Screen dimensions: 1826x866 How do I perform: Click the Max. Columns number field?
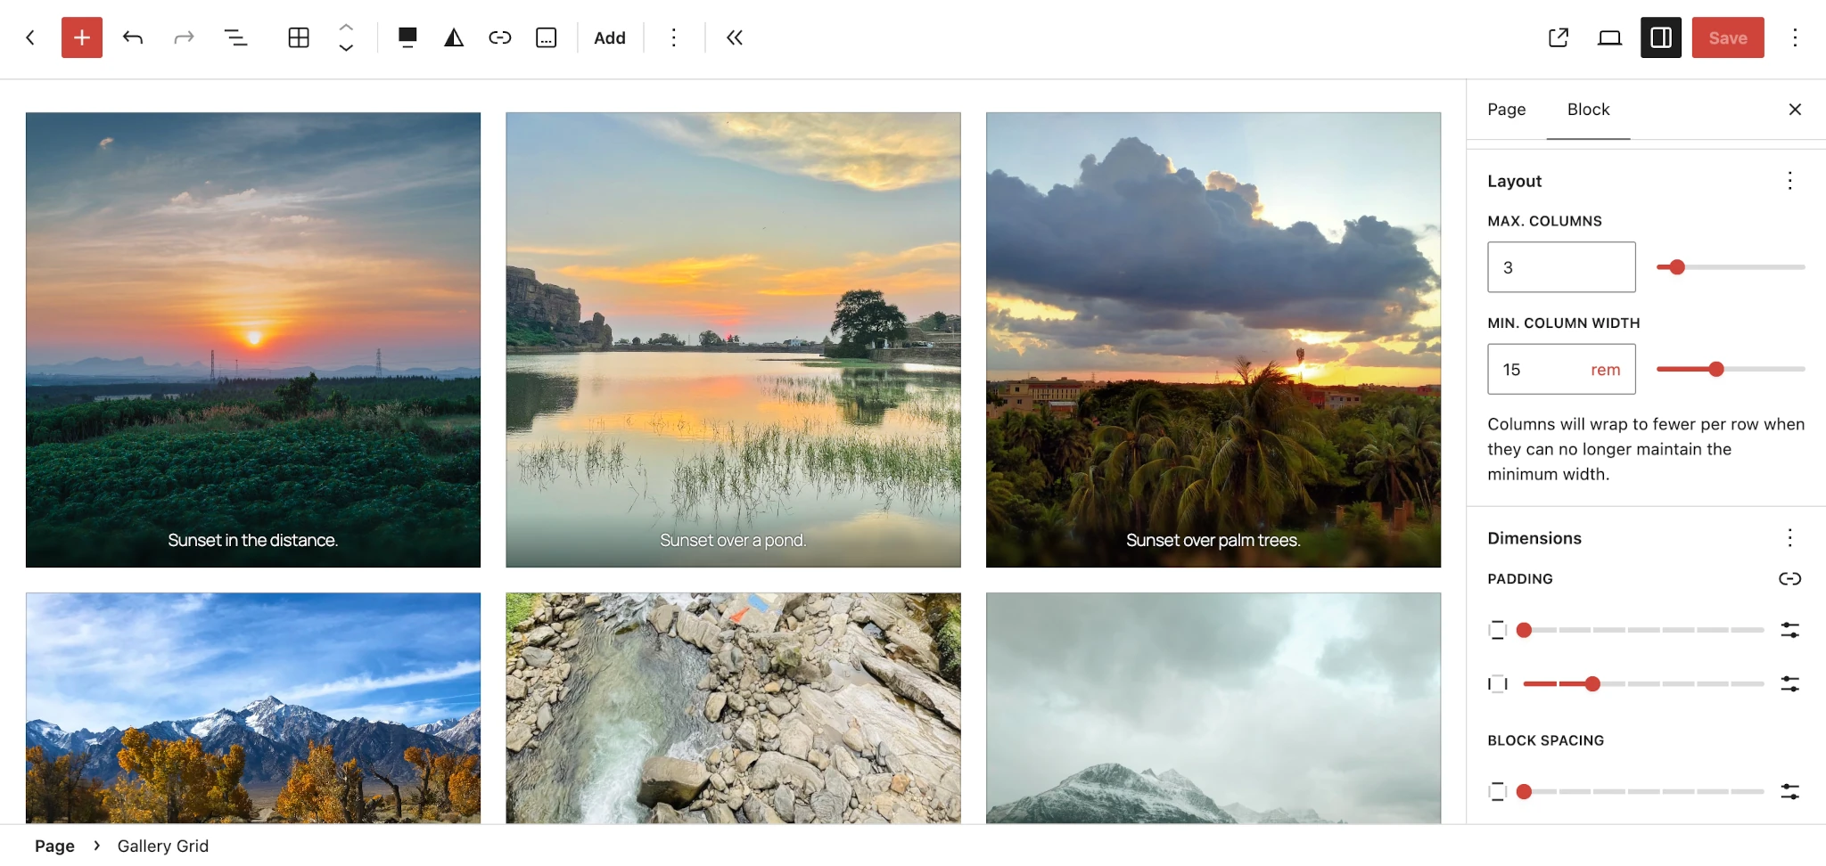point(1561,267)
